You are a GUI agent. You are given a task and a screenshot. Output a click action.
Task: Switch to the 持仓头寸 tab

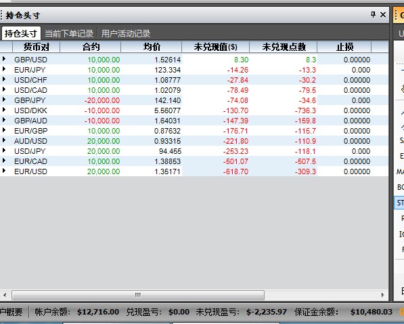pos(21,33)
